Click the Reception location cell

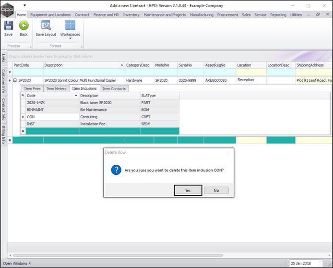[251, 80]
